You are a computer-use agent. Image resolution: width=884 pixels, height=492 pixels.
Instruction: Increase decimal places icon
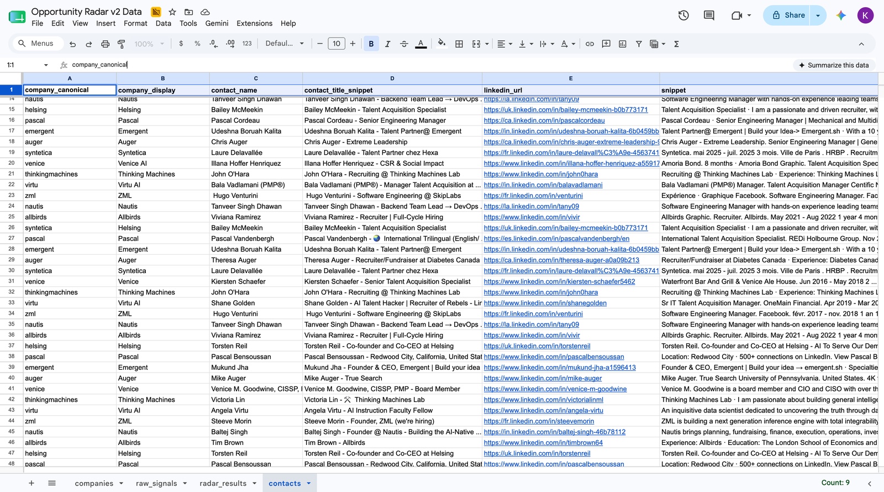(230, 44)
